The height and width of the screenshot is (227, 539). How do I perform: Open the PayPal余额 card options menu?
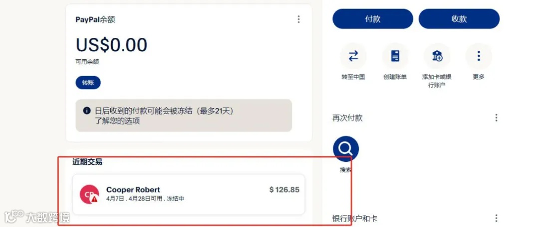tap(298, 19)
